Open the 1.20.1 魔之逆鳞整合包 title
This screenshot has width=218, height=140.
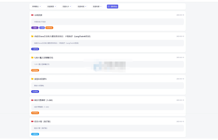pyautogui.click(x=44, y=58)
